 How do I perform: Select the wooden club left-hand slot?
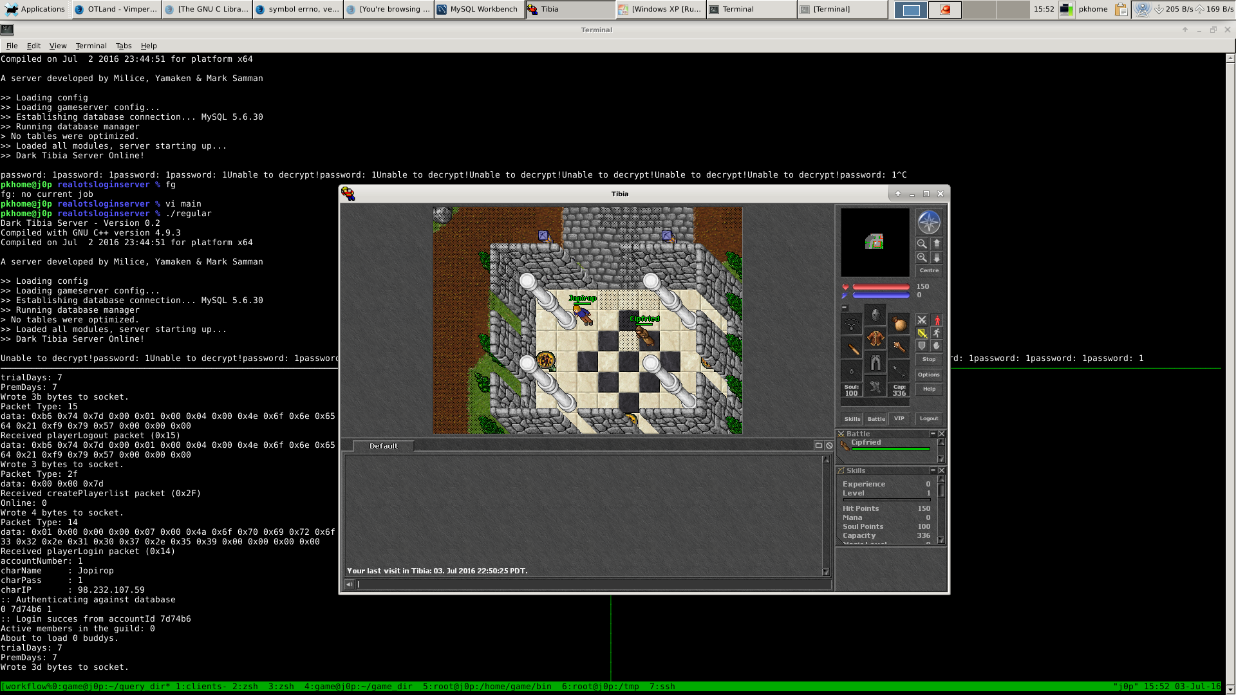(851, 347)
